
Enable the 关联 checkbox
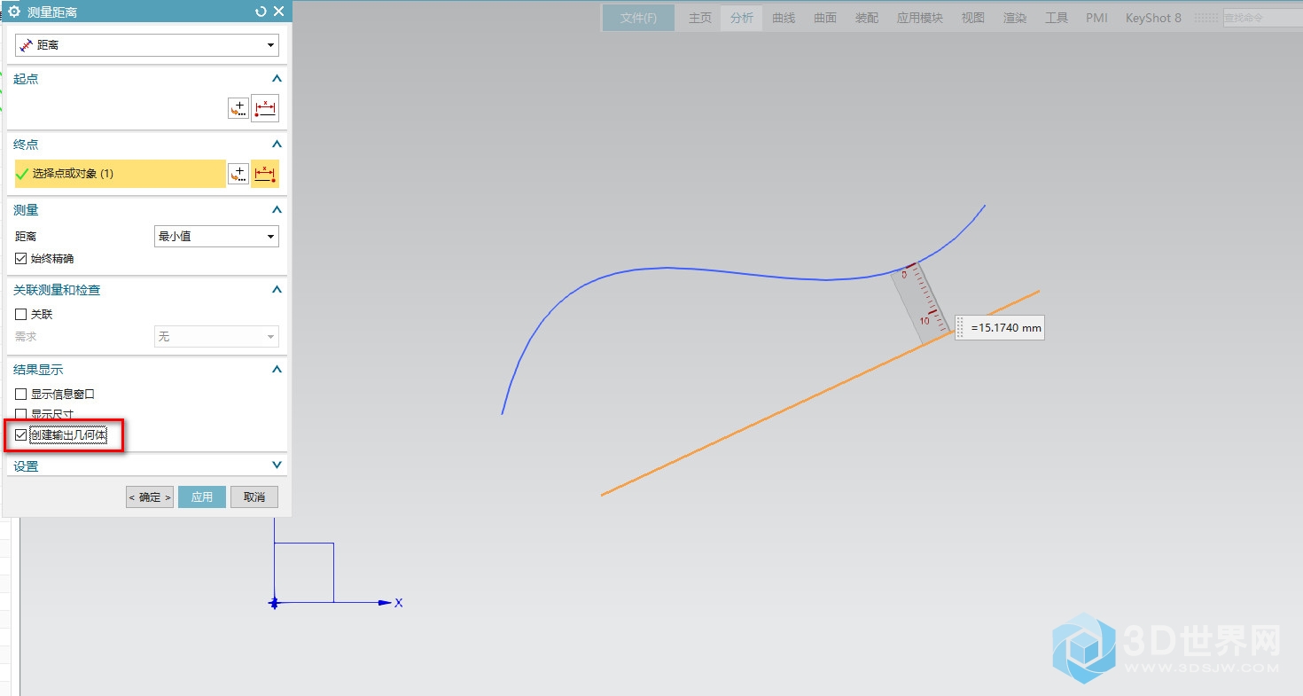click(21, 314)
